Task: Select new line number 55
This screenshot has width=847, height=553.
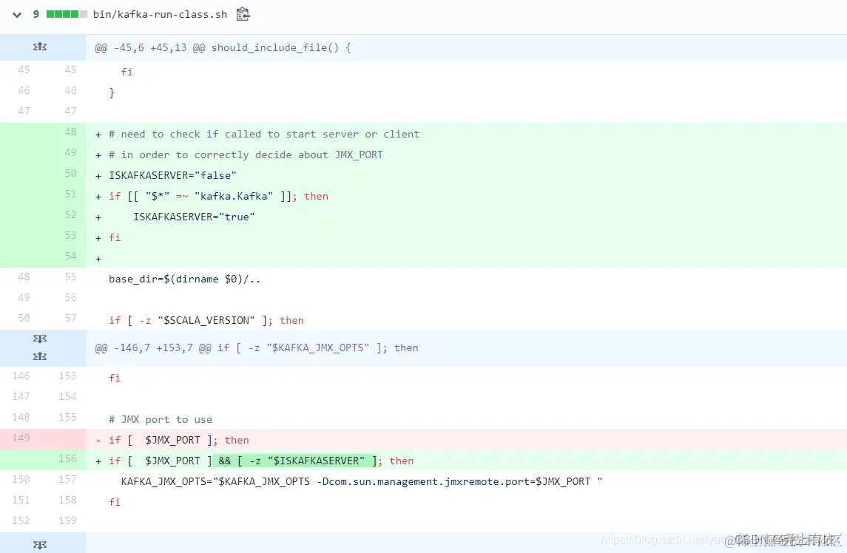Action: pos(71,276)
